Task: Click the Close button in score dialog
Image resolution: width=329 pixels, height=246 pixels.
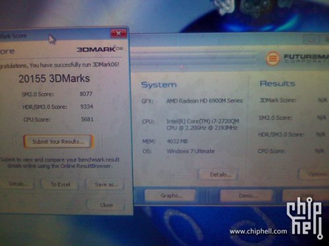Action: pos(106,205)
